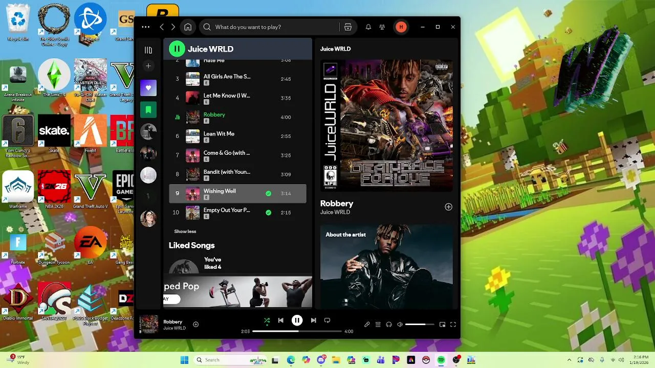This screenshot has height=368, width=655.
Task: Open the H profile account menu
Action: pyautogui.click(x=401, y=27)
